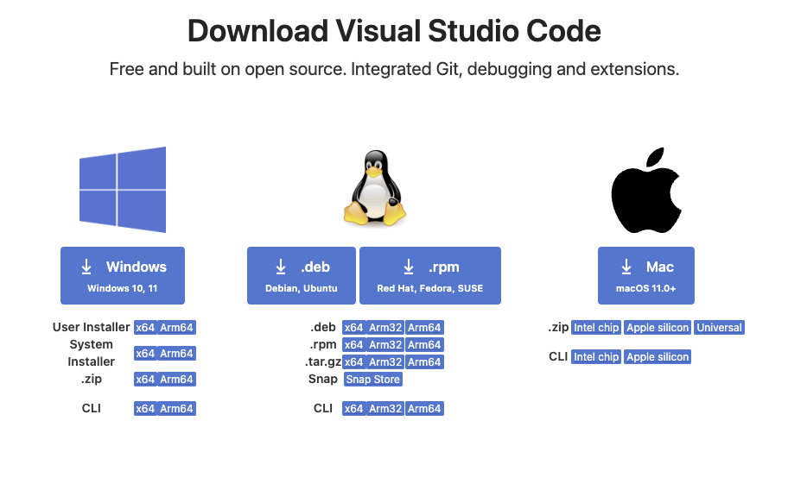Select Arm64 for Linux .rpm
788x490 pixels.
(424, 345)
